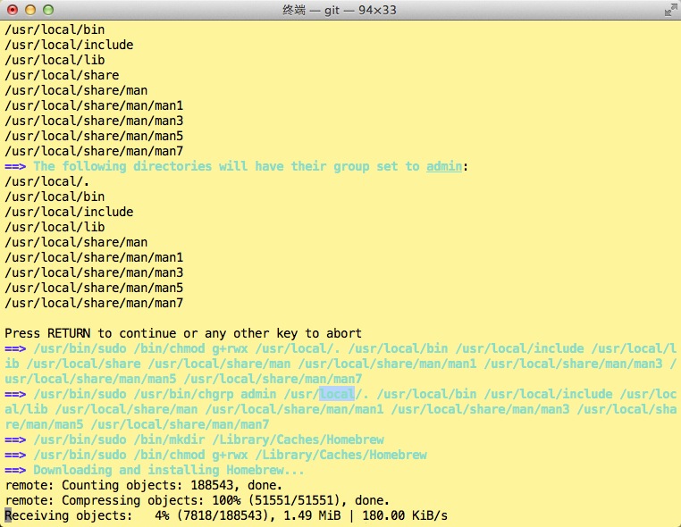Click the '/usr/bin/sudo /bin/chmod g+rwx /usr/local/.' command
The image size is (681, 527).
[x=187, y=348]
